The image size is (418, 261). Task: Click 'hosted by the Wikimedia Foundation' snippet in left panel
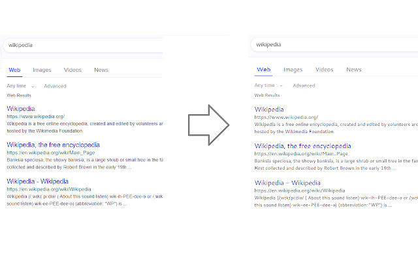coord(45,131)
